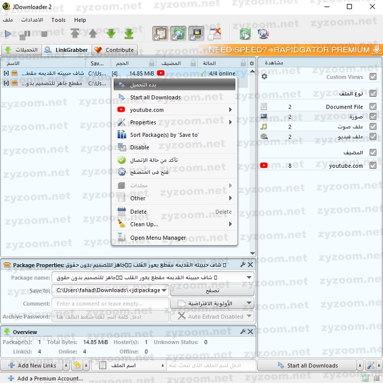Click the yellow undo arrow button
Screen dimensions: 383x383
click(x=77, y=366)
